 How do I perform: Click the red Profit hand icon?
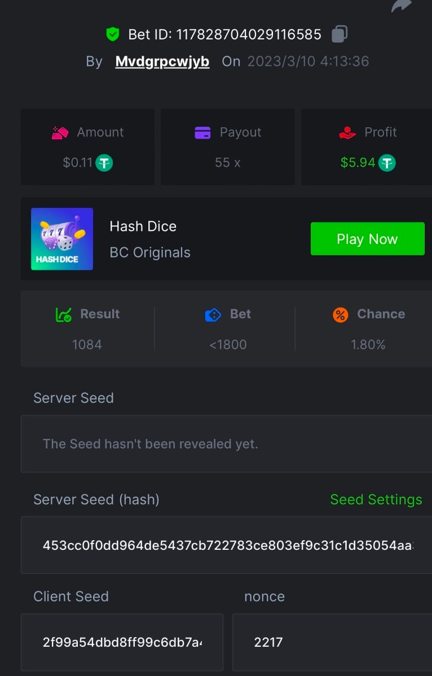[347, 132]
